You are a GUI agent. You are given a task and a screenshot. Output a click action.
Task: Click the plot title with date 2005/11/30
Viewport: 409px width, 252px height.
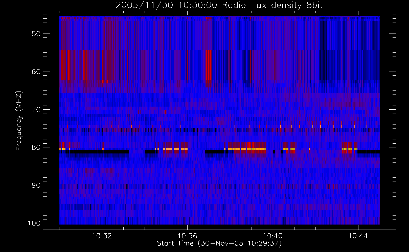tap(219, 5)
